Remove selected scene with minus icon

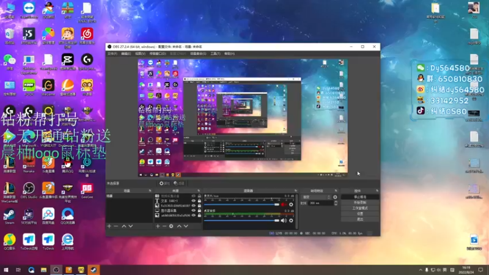point(116,226)
